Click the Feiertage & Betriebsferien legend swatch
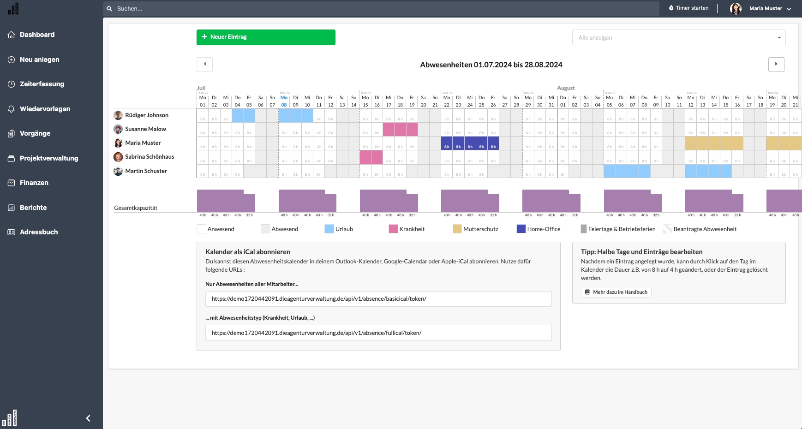Screen dimensions: 802x429 coord(584,229)
